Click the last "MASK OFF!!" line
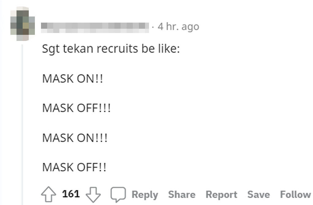Screen dimensions: 313x205 point(74,167)
